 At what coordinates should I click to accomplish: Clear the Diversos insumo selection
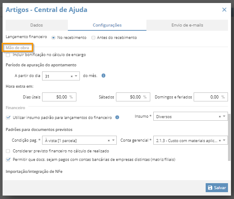tap(220, 116)
